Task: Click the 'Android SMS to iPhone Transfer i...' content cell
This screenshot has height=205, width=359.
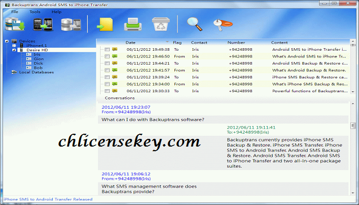Action: click(309, 49)
